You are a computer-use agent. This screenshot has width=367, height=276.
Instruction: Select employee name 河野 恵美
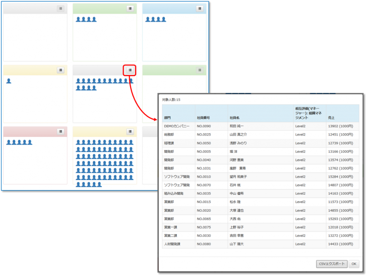click(237, 160)
